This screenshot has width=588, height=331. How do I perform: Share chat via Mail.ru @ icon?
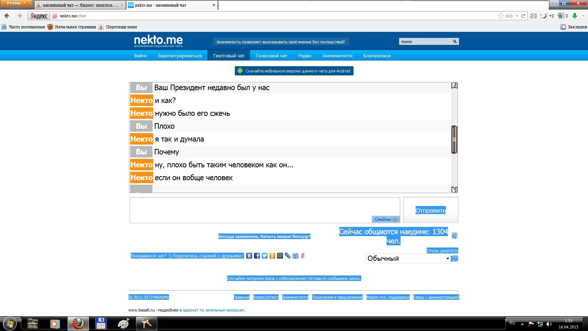280,256
